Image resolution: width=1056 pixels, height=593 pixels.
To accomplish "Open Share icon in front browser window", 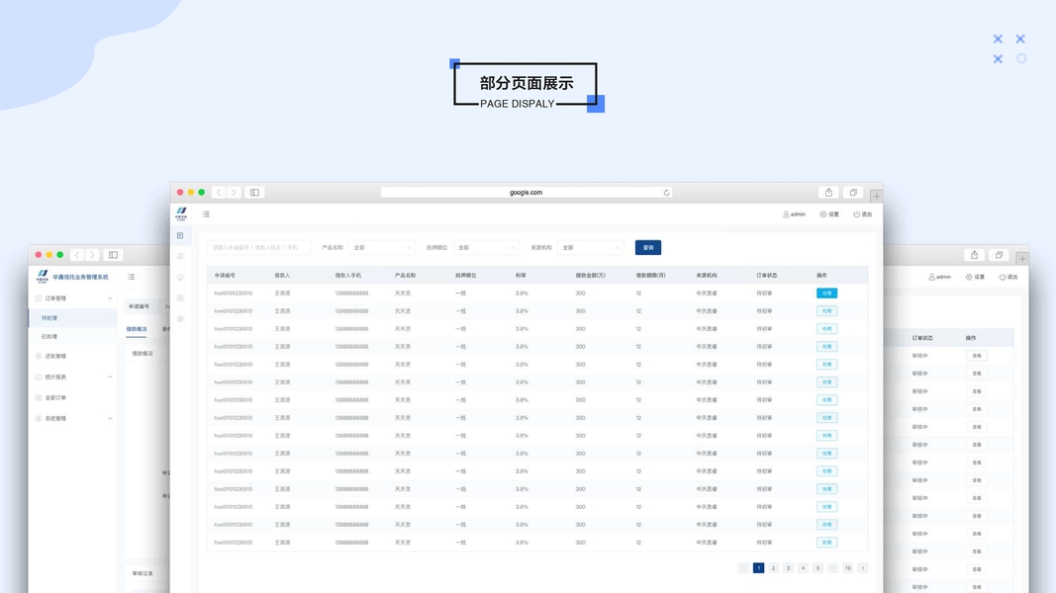I will click(828, 193).
